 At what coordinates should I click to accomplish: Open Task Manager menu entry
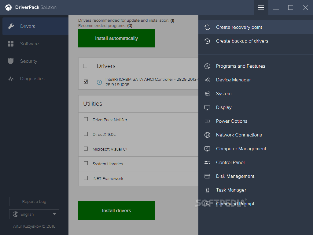click(256, 190)
